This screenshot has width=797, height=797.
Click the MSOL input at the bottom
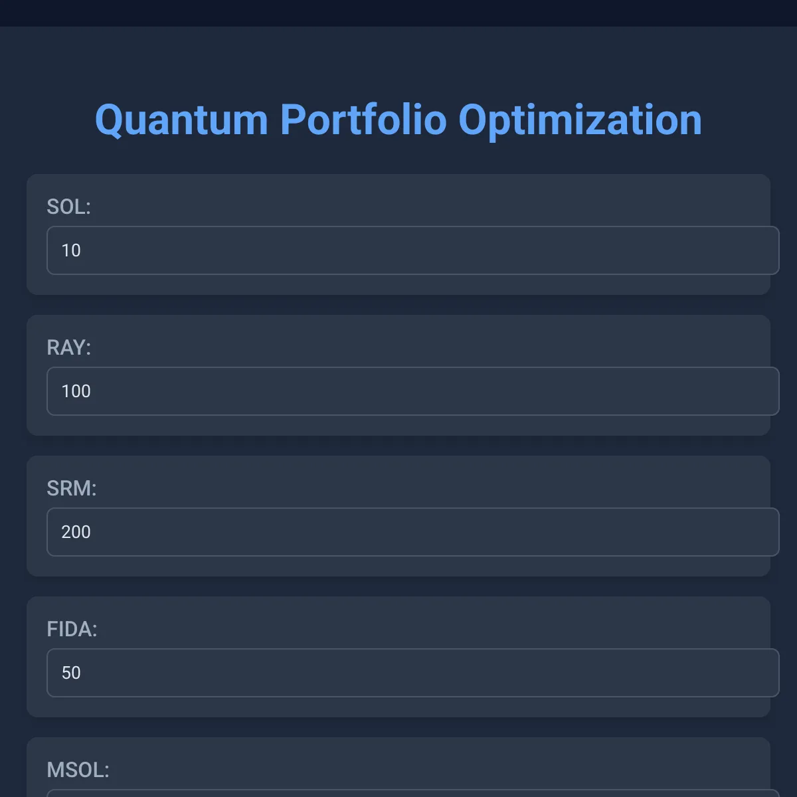tap(412, 794)
